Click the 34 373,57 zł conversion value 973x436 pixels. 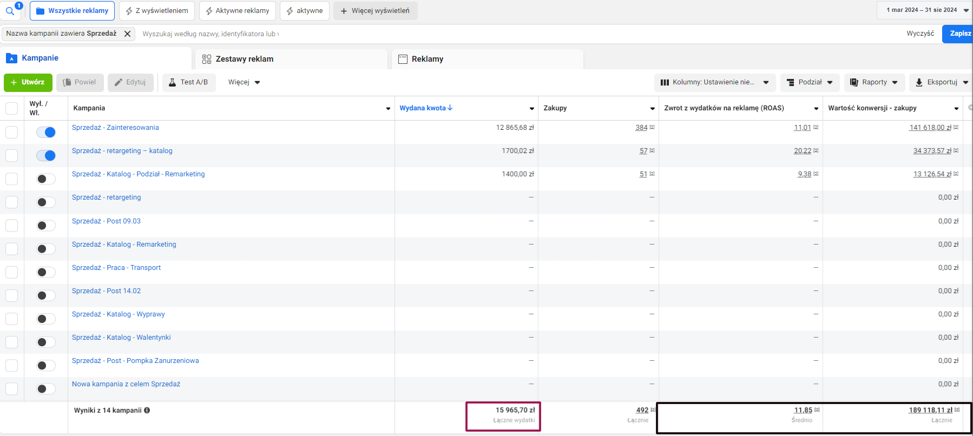click(932, 151)
